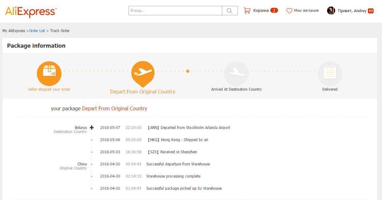Click Successful departure from Warehouse entry

(178, 164)
